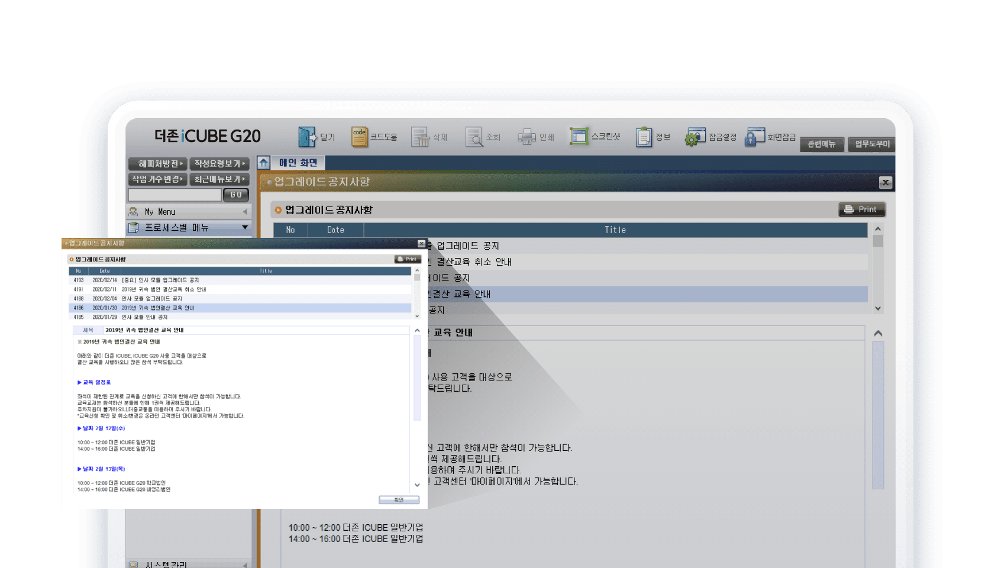This screenshot has height=568, width=982.
Task: Switch to the 메인 화면 tab
Action: (x=298, y=163)
